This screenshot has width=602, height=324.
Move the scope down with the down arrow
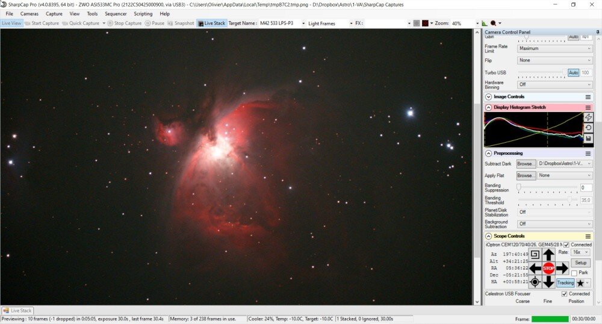click(x=548, y=282)
